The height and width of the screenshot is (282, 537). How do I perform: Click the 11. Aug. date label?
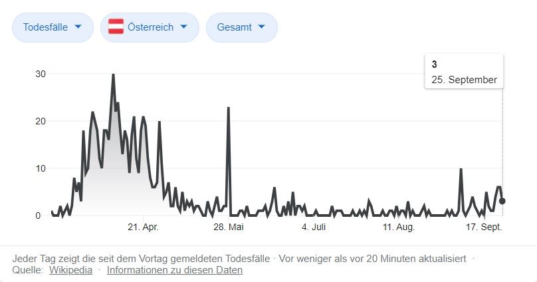pyautogui.click(x=398, y=227)
